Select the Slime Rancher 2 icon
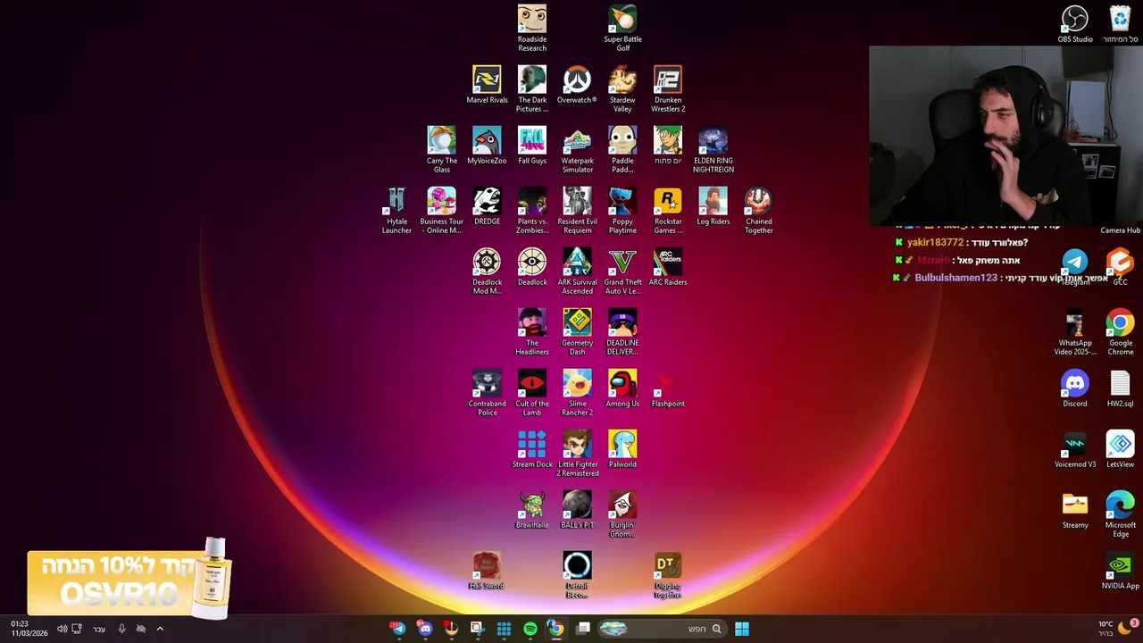The height and width of the screenshot is (643, 1143). click(x=577, y=392)
